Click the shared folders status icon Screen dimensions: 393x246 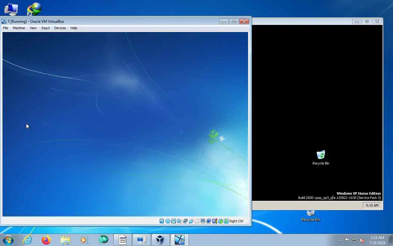[x=197, y=221]
